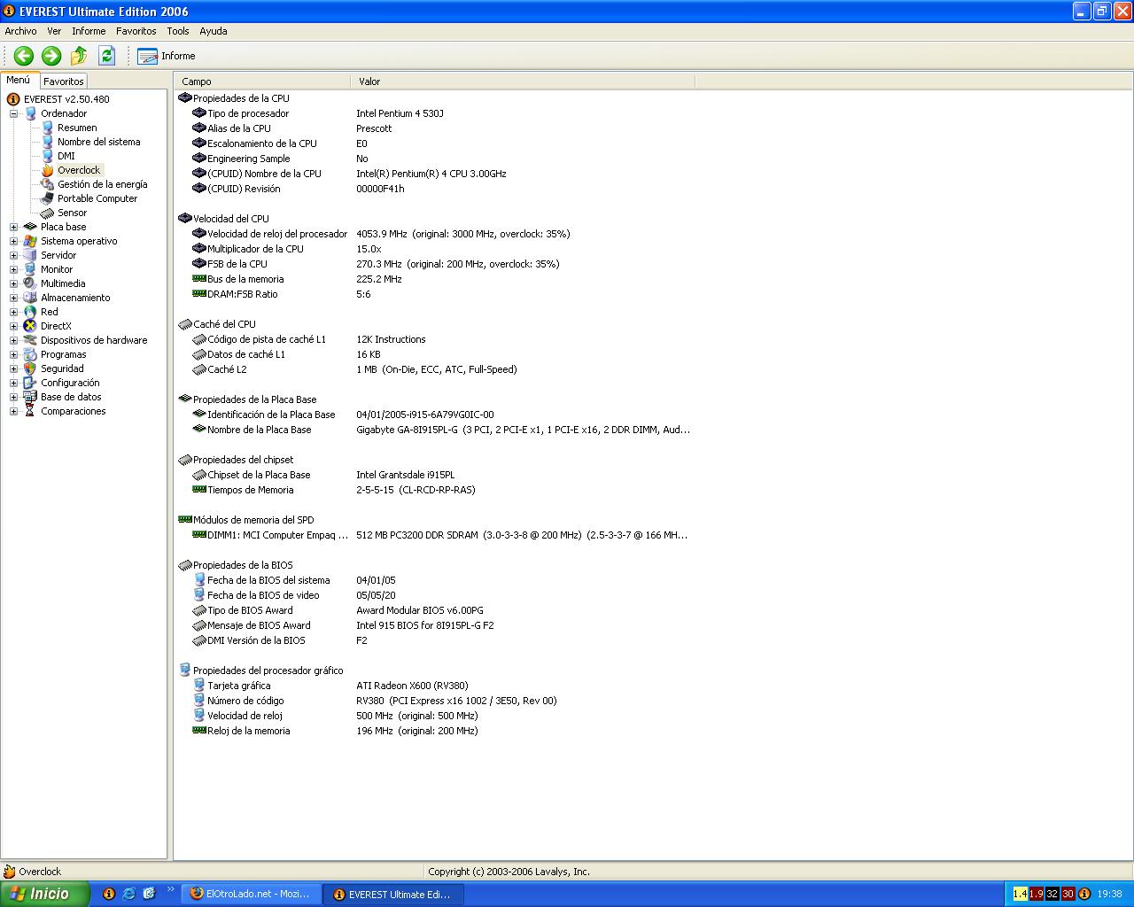
Task: Select the Resumen tree item icon
Action: coord(48,128)
